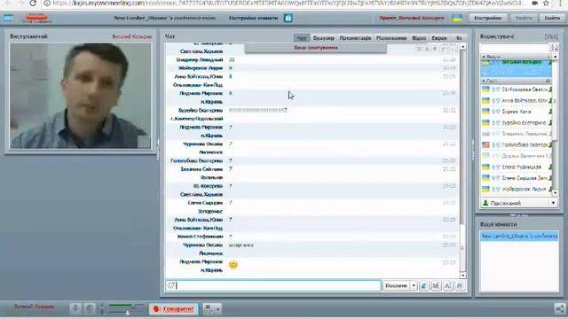Select user Жайворонок Лидия in the users list

tap(517, 189)
